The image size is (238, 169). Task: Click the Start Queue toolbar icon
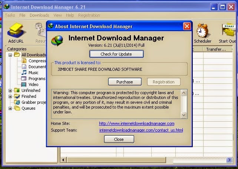click(229, 30)
